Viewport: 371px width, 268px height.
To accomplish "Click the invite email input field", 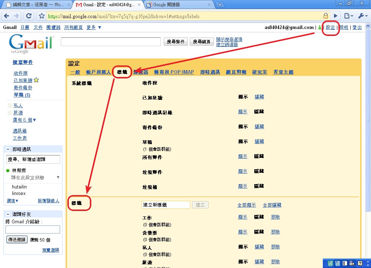I will (33, 230).
